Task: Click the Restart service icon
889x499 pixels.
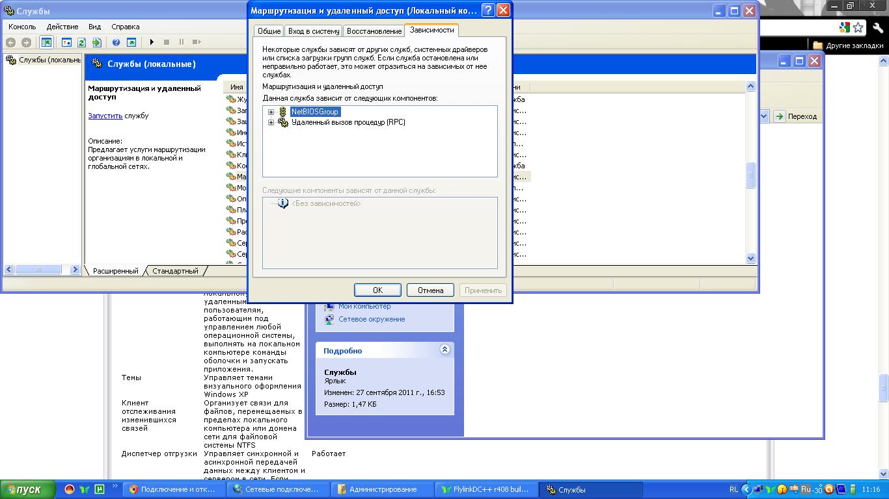Action: click(197, 42)
